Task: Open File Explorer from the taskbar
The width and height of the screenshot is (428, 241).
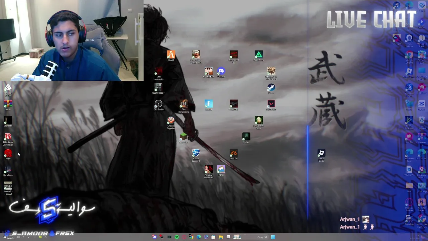Action: [221, 237]
